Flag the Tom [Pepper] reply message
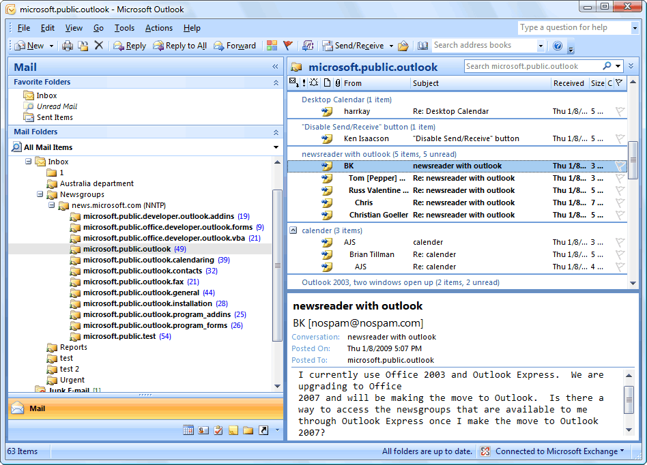The height and width of the screenshot is (465, 647). (x=620, y=178)
